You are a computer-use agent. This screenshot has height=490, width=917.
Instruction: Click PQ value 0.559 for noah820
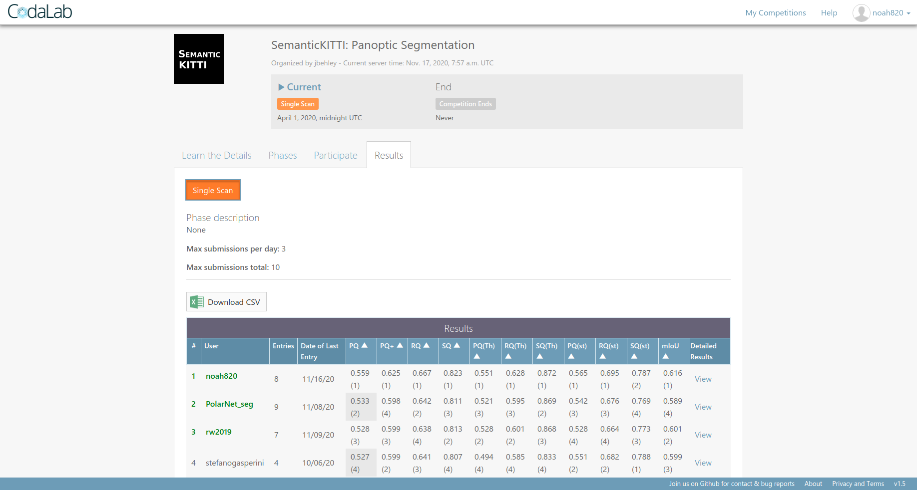(360, 373)
